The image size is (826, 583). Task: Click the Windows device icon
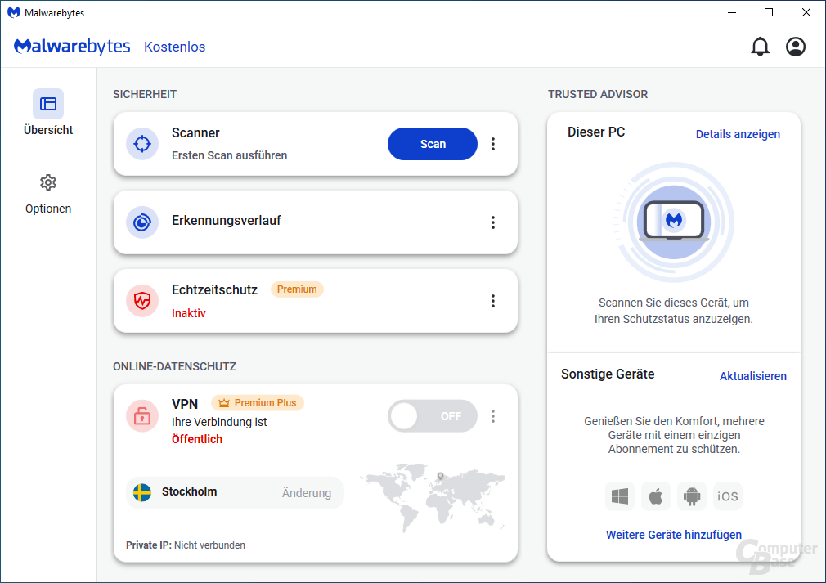click(x=620, y=496)
